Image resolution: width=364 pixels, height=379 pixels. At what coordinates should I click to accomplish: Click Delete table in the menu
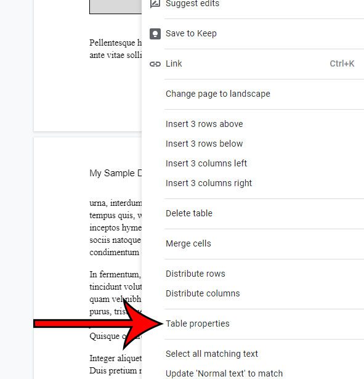(x=189, y=213)
